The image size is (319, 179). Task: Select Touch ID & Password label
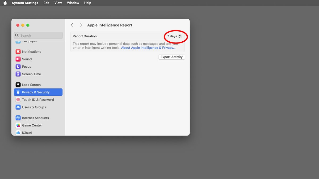coord(38,100)
